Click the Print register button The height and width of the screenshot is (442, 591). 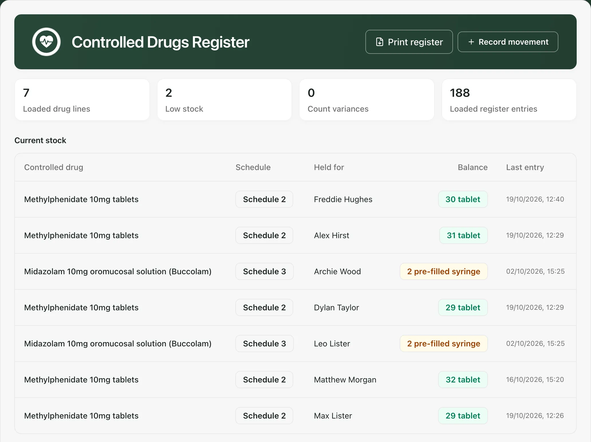(409, 42)
